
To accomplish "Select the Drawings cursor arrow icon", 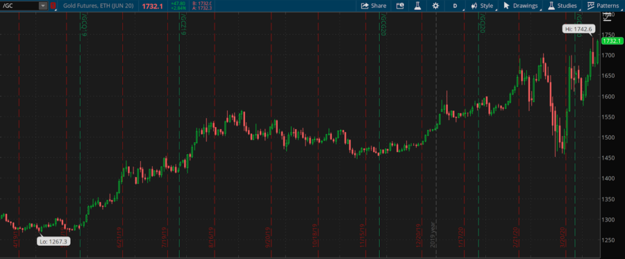I will tap(507, 6).
